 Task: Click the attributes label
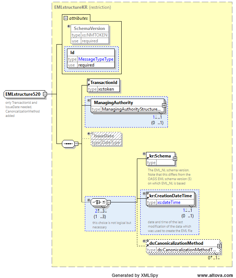78,18
